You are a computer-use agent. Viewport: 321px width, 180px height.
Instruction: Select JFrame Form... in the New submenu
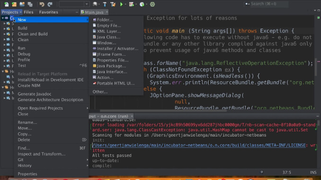coord(116,54)
